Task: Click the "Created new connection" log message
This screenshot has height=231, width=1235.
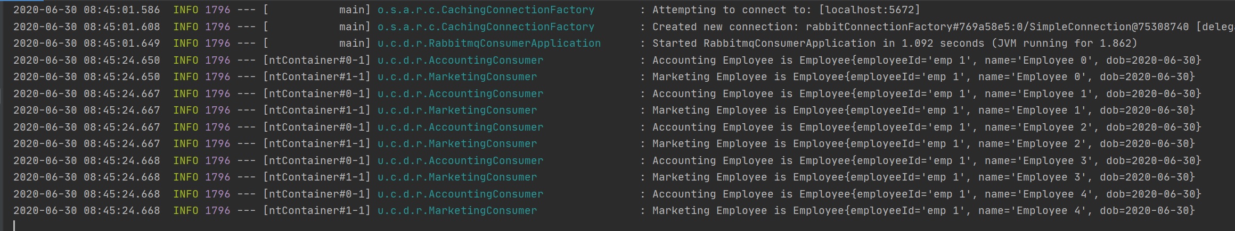Action: point(724,27)
